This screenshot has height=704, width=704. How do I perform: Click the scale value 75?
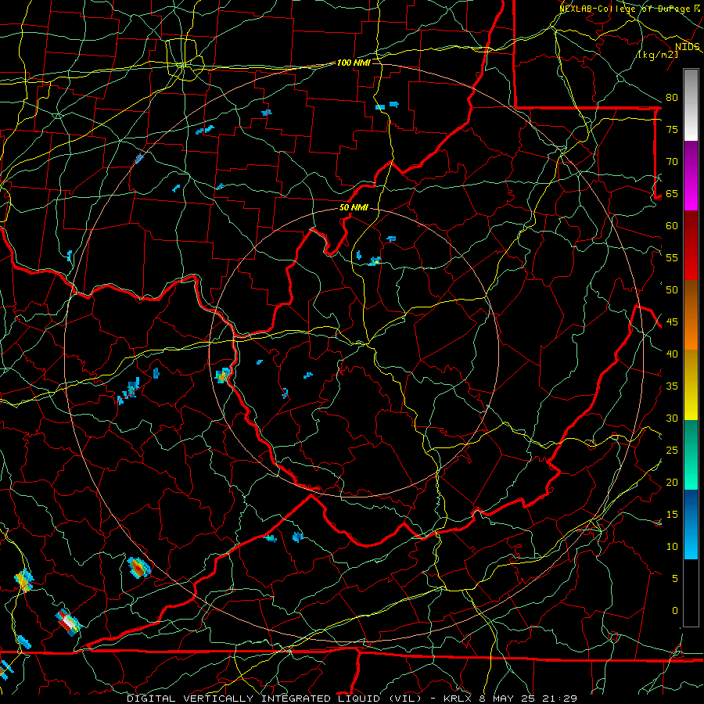(672, 129)
